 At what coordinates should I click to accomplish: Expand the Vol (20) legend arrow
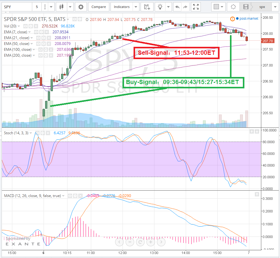pos(19,26)
